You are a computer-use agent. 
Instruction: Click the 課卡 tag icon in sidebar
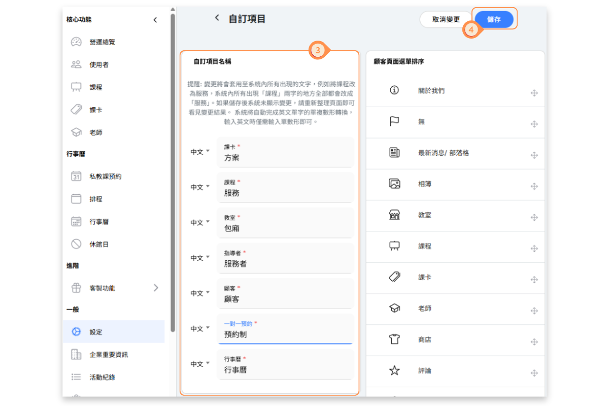click(x=76, y=110)
